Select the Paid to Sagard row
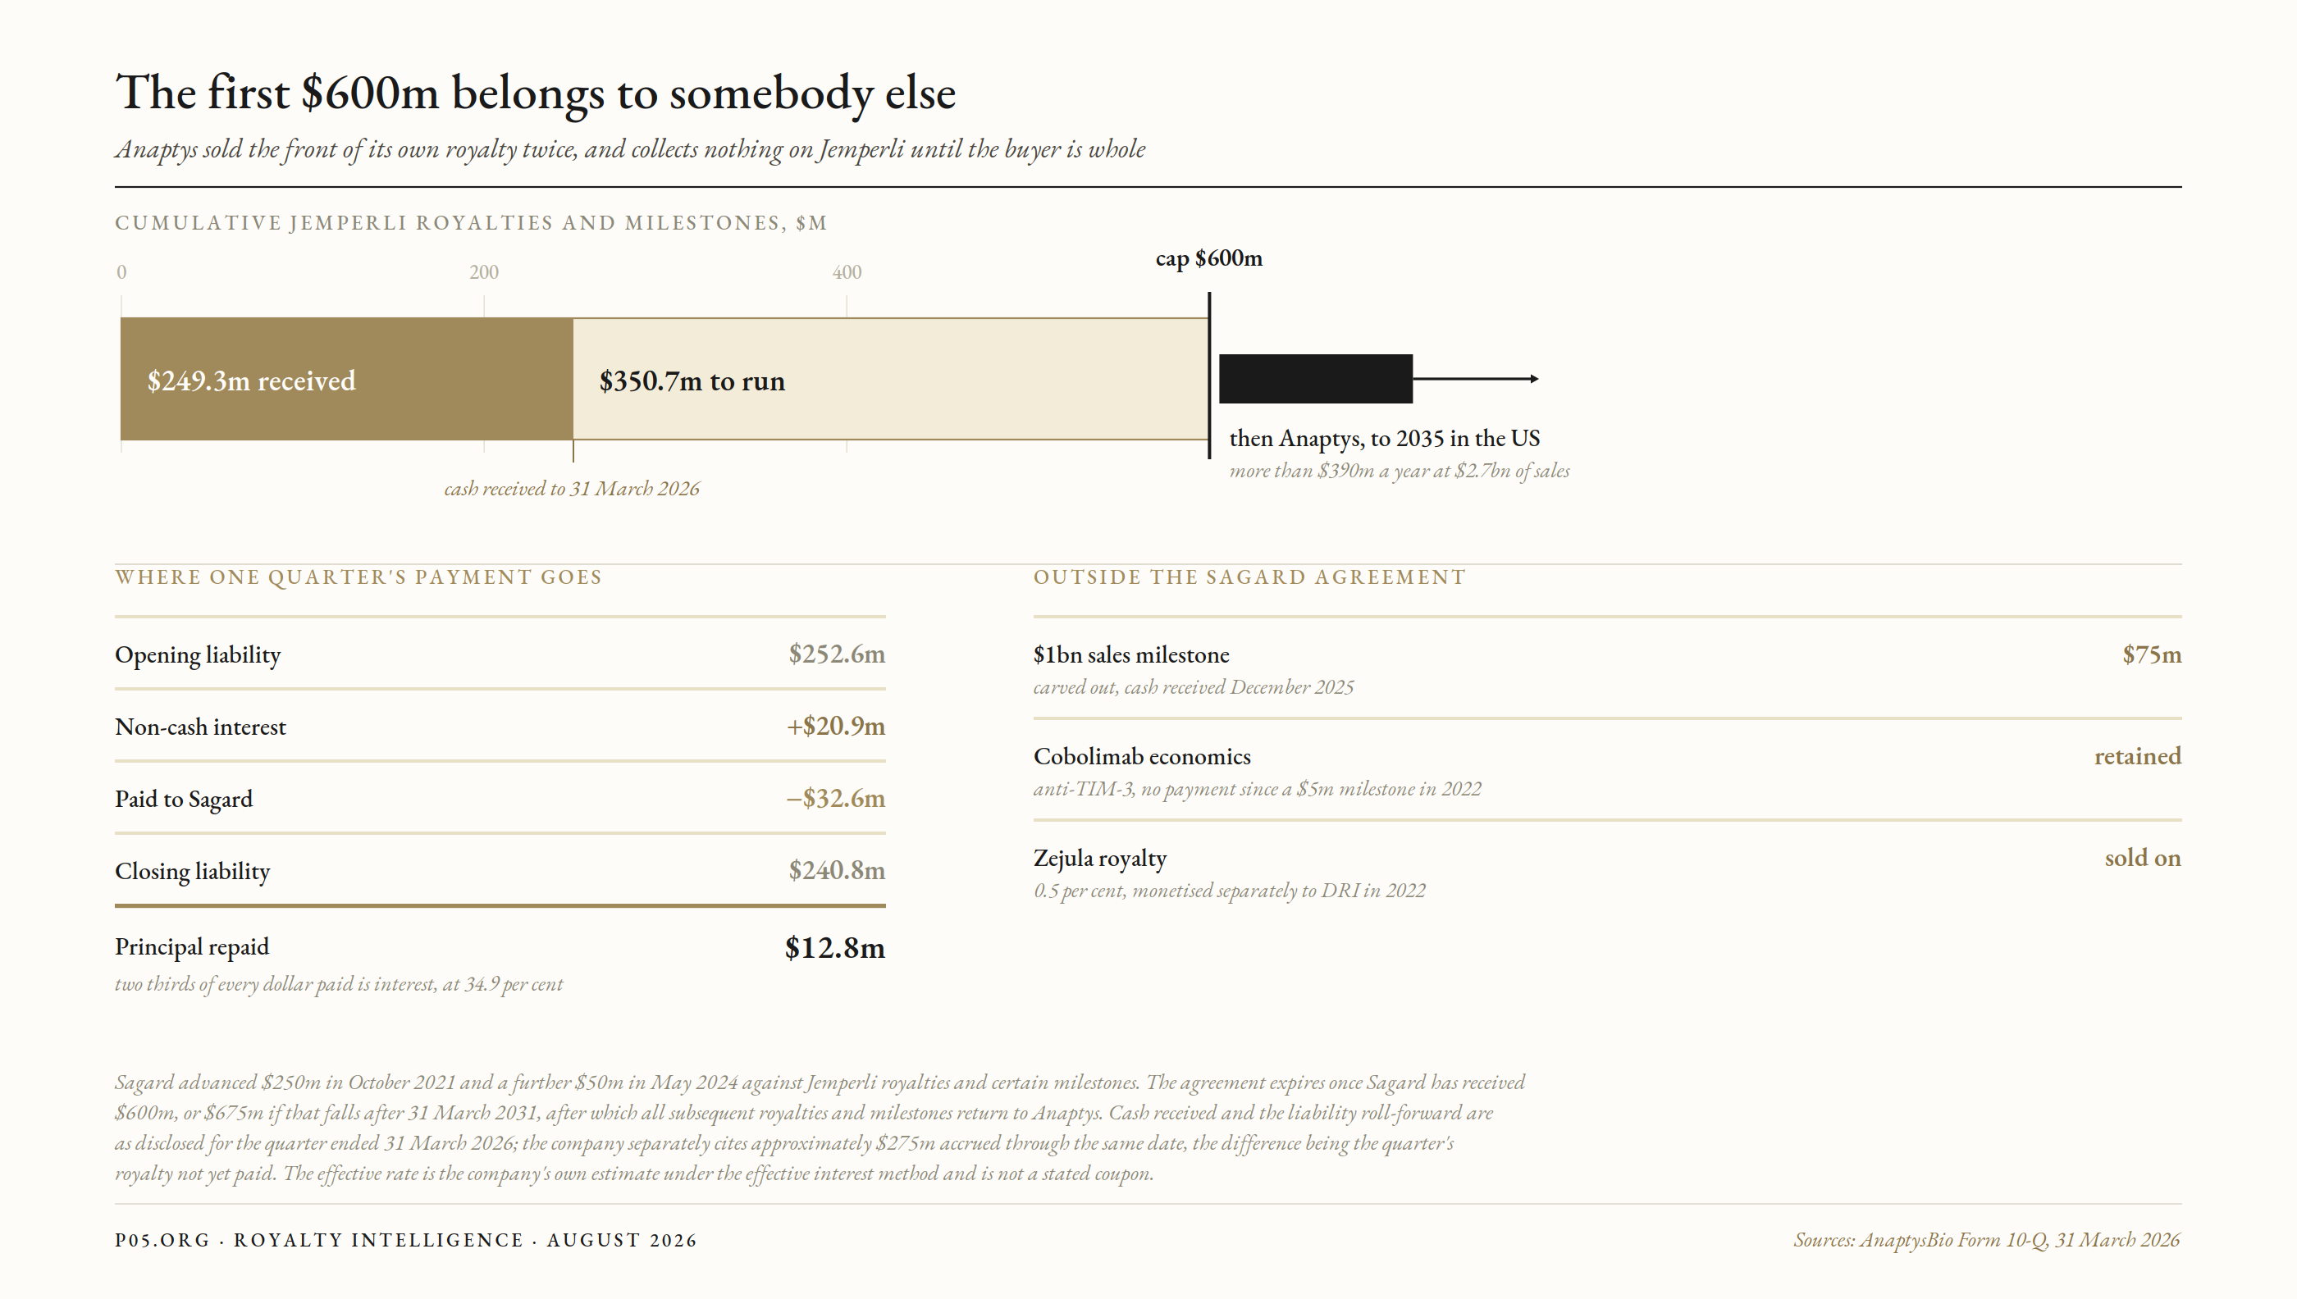Screen dimensions: 2297x1299 500,799
